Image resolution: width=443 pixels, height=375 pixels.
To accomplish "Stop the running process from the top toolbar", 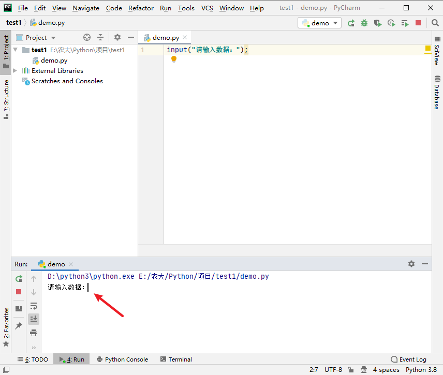I will click(x=418, y=23).
